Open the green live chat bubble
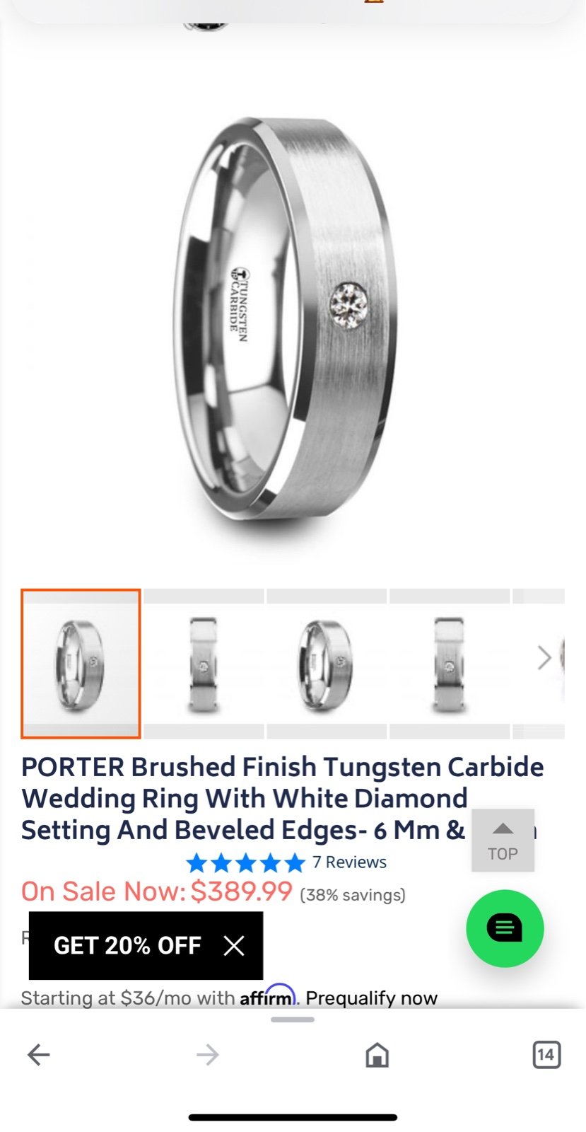This screenshot has height=1132, width=586. tap(505, 928)
